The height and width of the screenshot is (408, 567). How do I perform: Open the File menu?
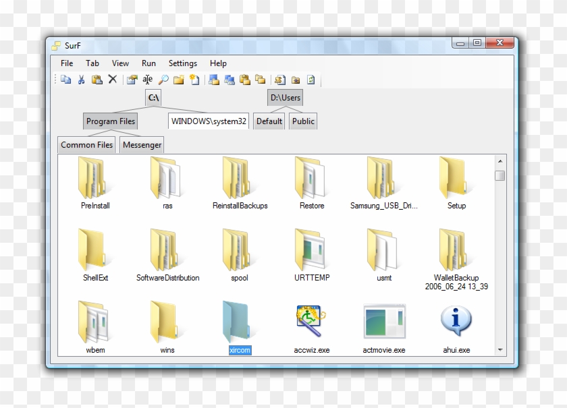(67, 63)
